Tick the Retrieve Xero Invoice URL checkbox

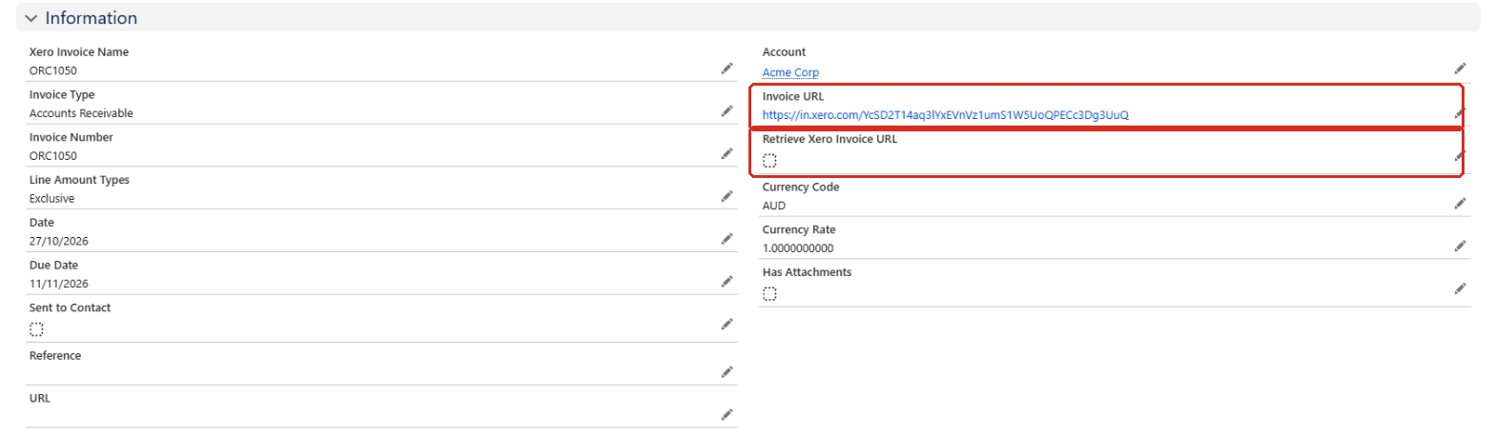tap(769, 161)
